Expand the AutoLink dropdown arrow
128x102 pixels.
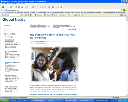67,15
